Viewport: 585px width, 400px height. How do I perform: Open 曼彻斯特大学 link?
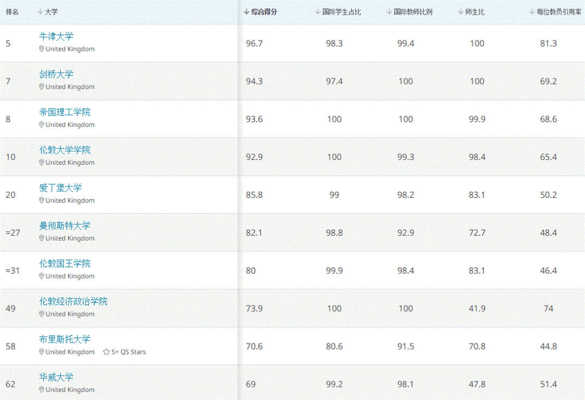65,226
